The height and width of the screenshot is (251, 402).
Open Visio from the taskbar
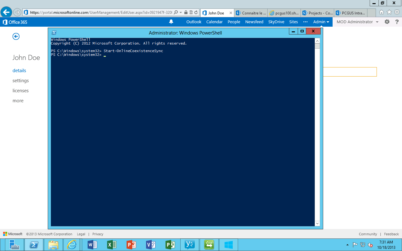(x=150, y=244)
